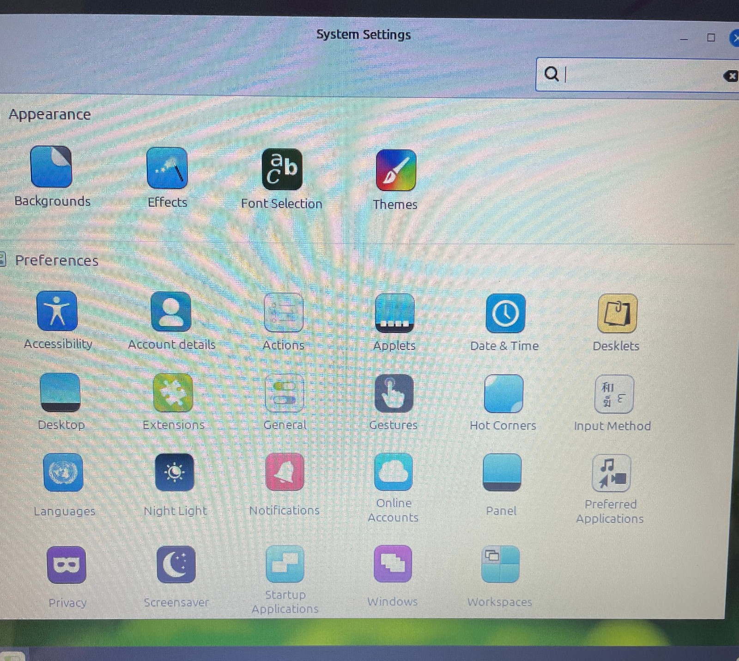Minimize the System Settings window
The width and height of the screenshot is (739, 661).
click(x=684, y=39)
